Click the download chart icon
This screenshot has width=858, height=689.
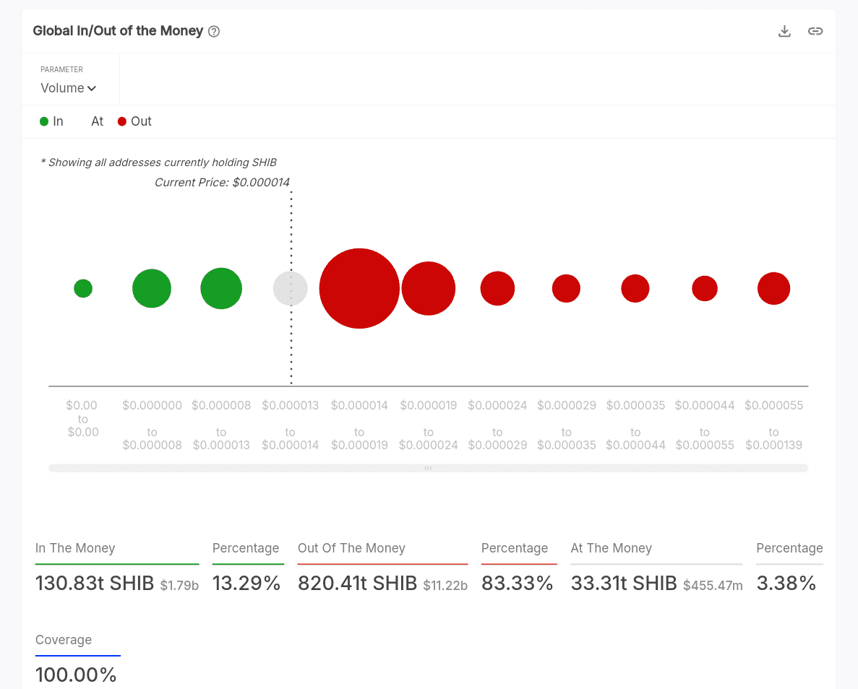[x=784, y=31]
